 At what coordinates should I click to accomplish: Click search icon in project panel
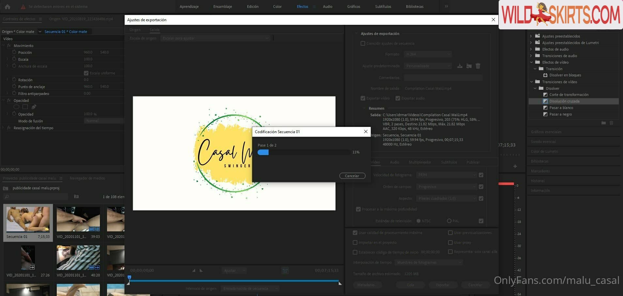point(7,196)
